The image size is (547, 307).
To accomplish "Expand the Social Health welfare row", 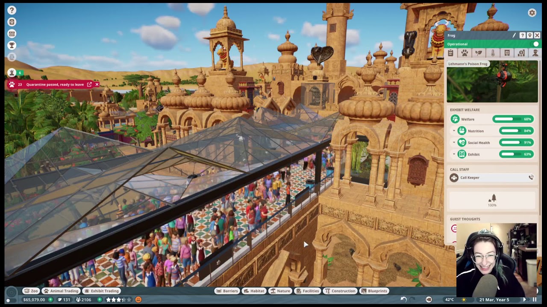I will point(454,142).
